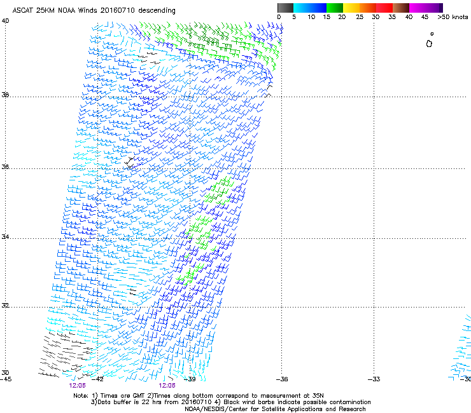Screen dimensions: 471x413
Task: Click the '45' legend scale label
Action: coord(425,17)
